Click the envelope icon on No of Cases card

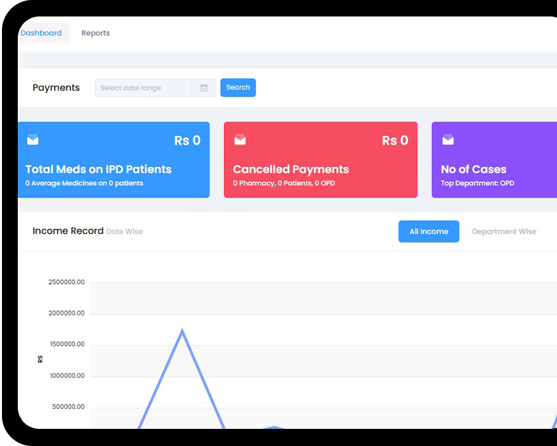point(448,140)
